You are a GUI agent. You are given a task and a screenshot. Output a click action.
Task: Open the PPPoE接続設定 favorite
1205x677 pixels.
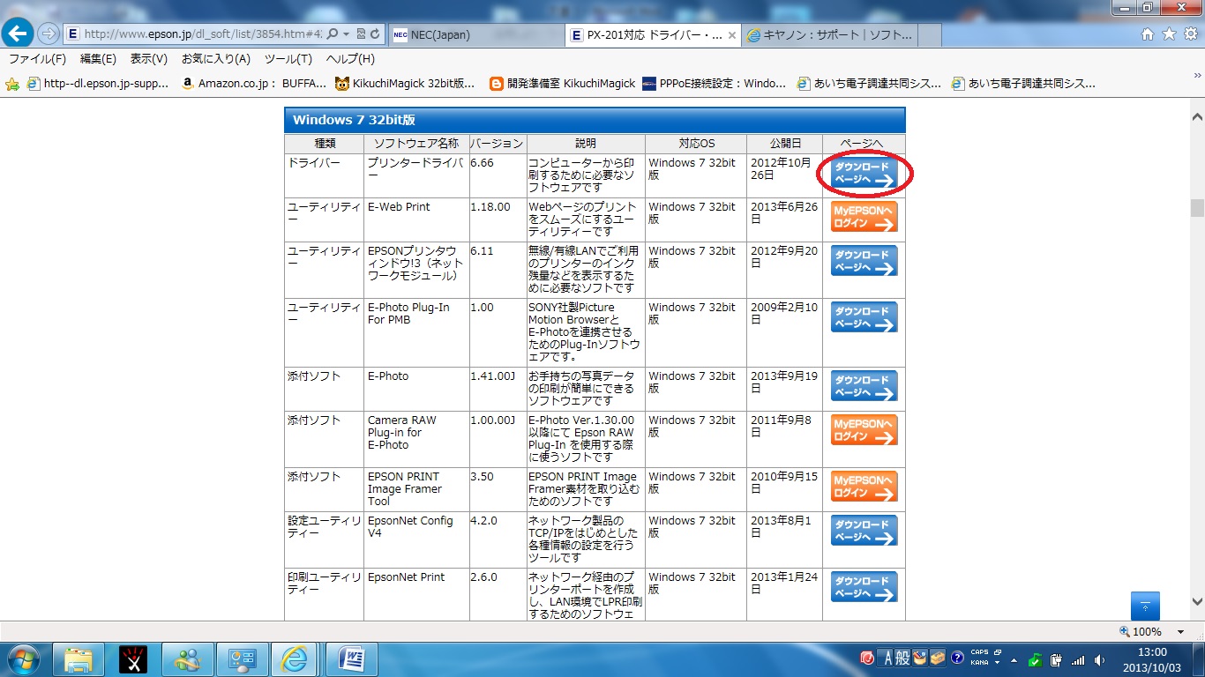click(714, 84)
